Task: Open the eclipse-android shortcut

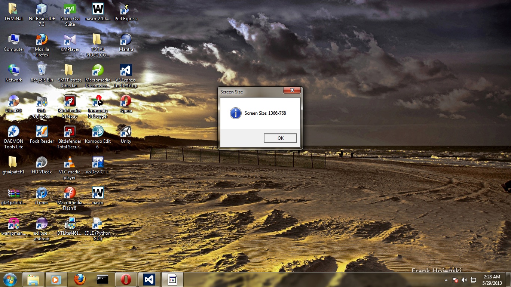Action: point(41,224)
